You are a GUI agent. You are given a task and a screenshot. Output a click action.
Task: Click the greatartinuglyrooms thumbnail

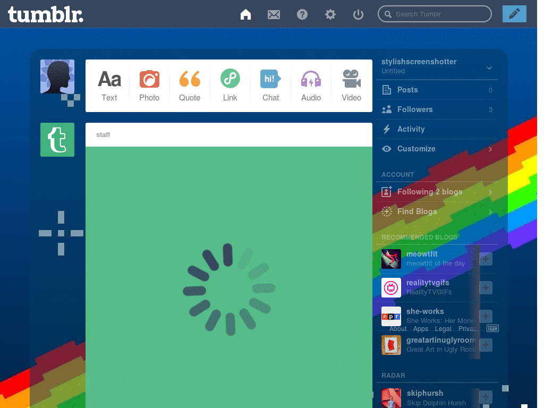coord(391,345)
